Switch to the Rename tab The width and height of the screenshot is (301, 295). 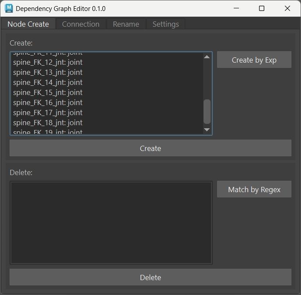click(126, 24)
